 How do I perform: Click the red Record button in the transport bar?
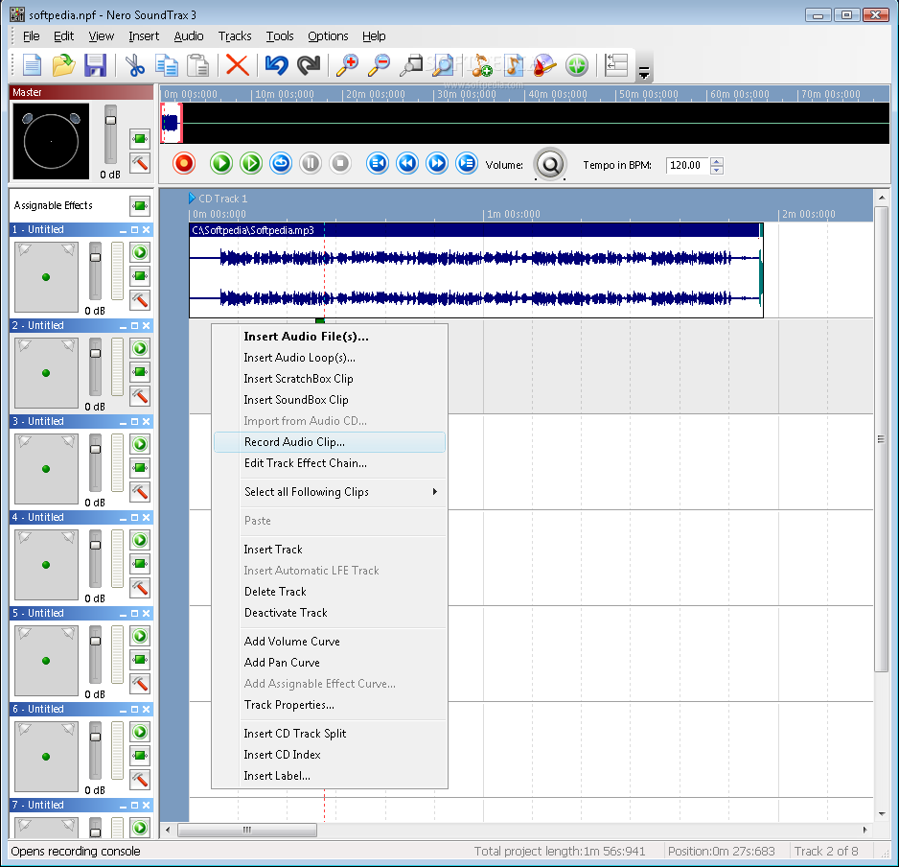click(x=184, y=164)
